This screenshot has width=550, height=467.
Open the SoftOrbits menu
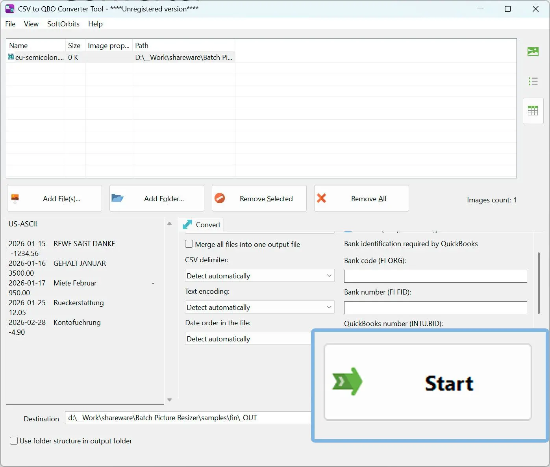(x=63, y=24)
